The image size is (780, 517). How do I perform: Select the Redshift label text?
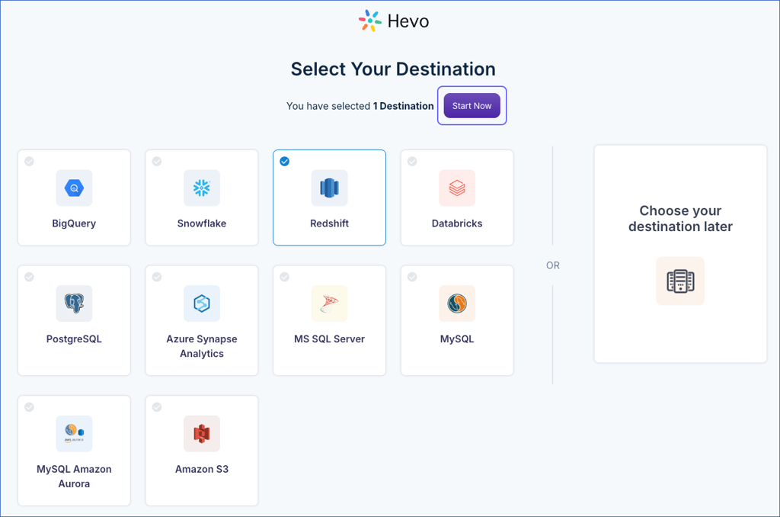329,223
